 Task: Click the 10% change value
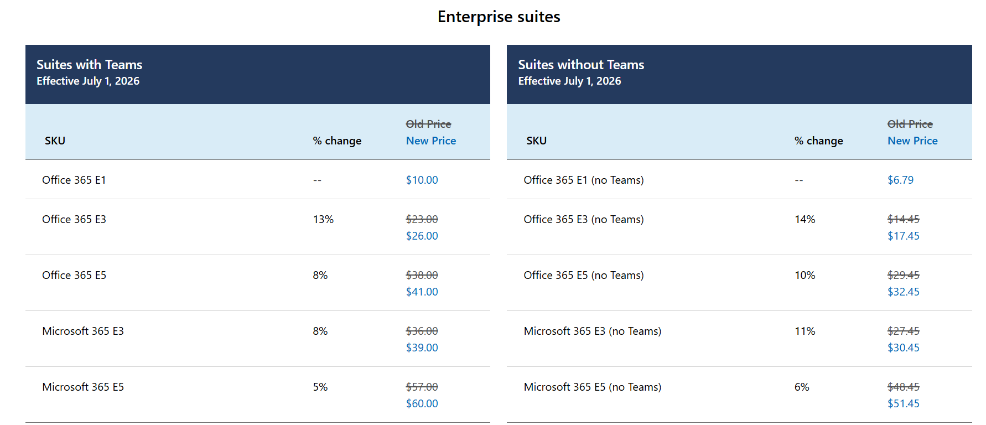click(x=805, y=275)
